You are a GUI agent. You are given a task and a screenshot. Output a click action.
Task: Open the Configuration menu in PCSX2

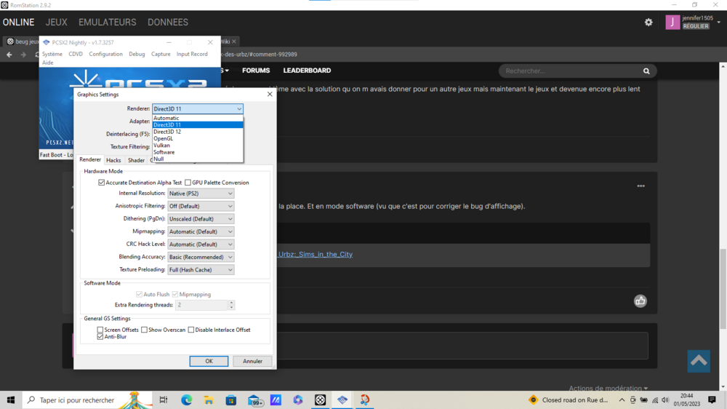[x=105, y=54]
